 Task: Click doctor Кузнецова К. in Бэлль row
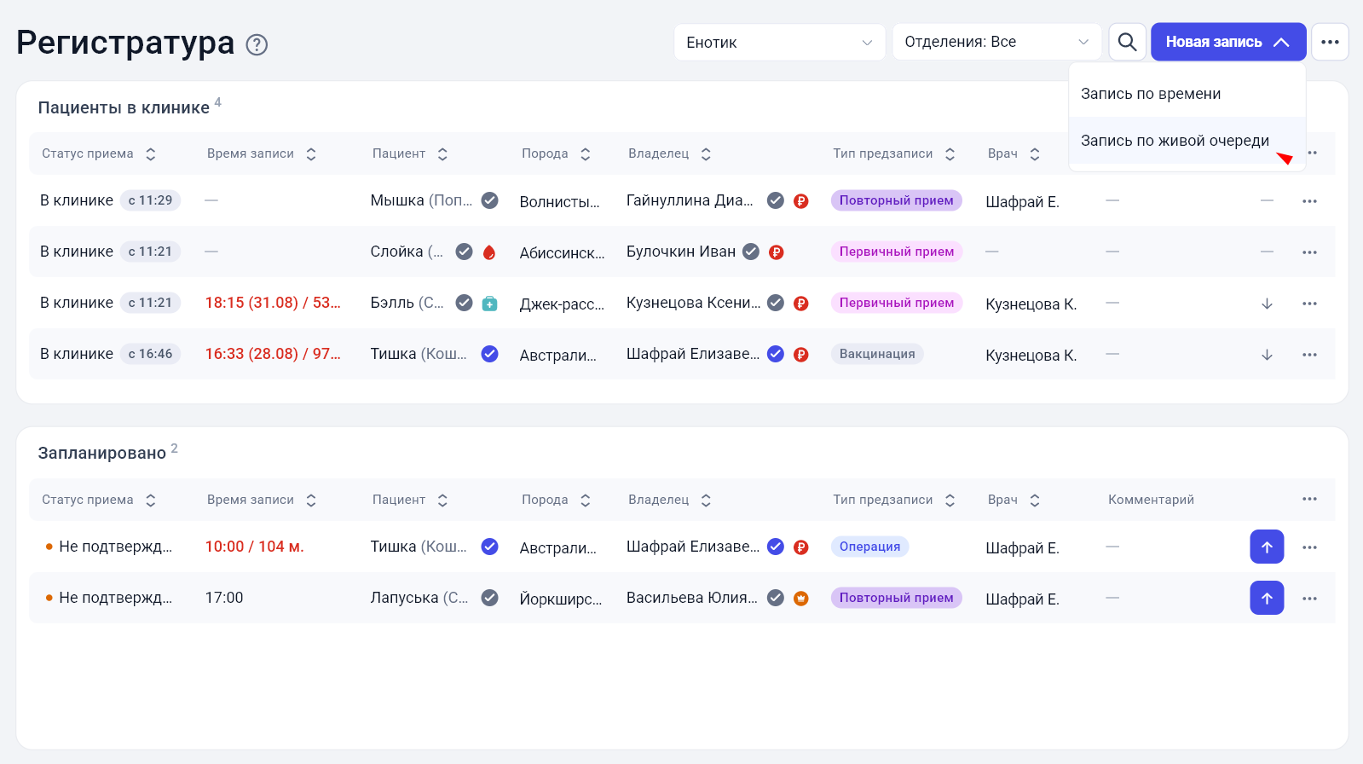[x=1031, y=304]
